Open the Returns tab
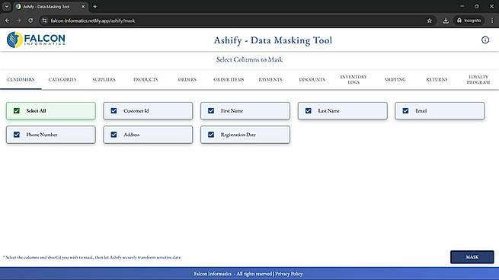Screen dimensions: 499x280 437,79
